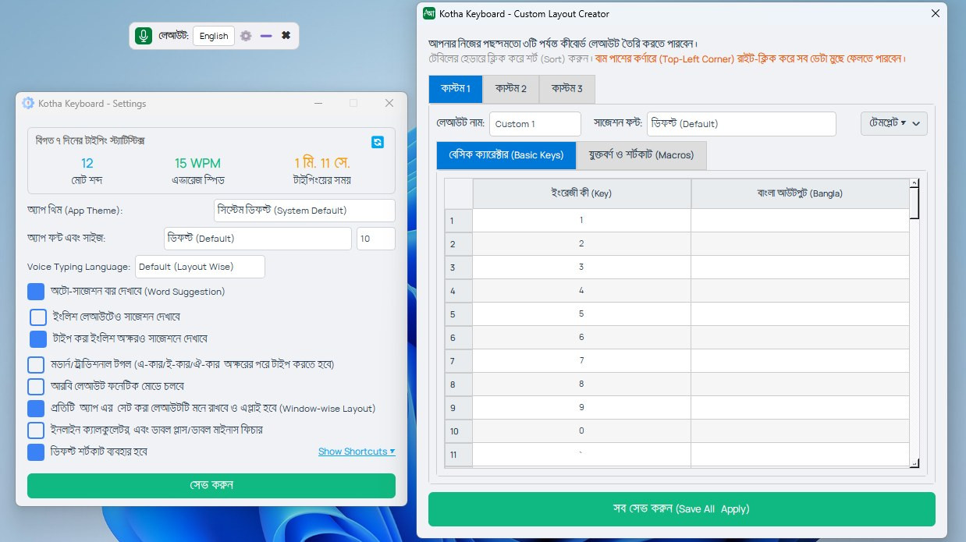
Task: Toggle Window-wise Layout checkbox
Action: click(x=36, y=408)
